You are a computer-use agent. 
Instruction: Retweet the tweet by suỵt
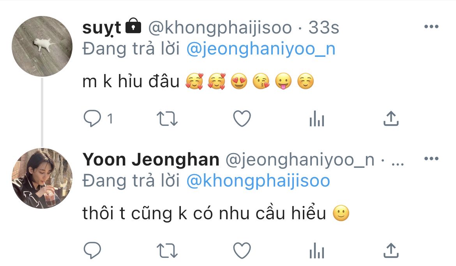(168, 119)
